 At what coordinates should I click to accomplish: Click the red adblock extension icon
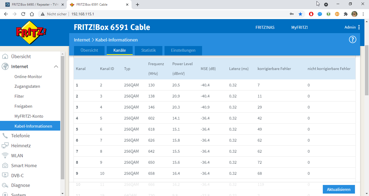[311, 14]
